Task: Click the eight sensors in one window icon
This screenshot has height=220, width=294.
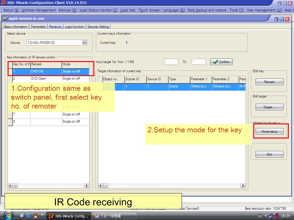Action: coord(6,18)
